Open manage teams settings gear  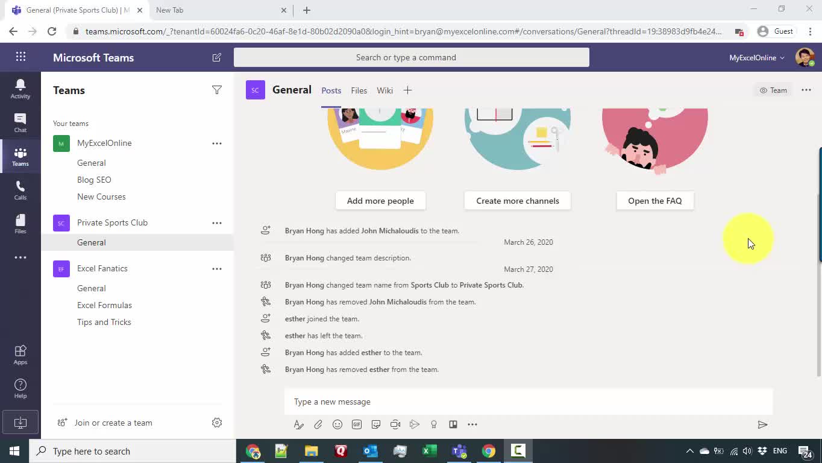coord(217,423)
